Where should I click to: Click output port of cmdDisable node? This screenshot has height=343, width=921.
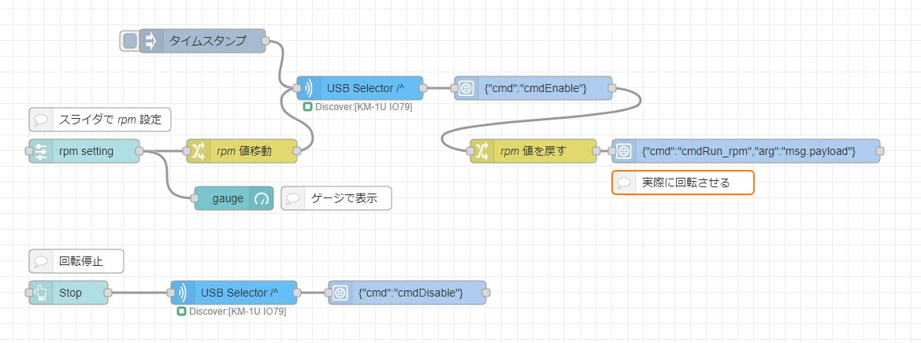coord(486,293)
